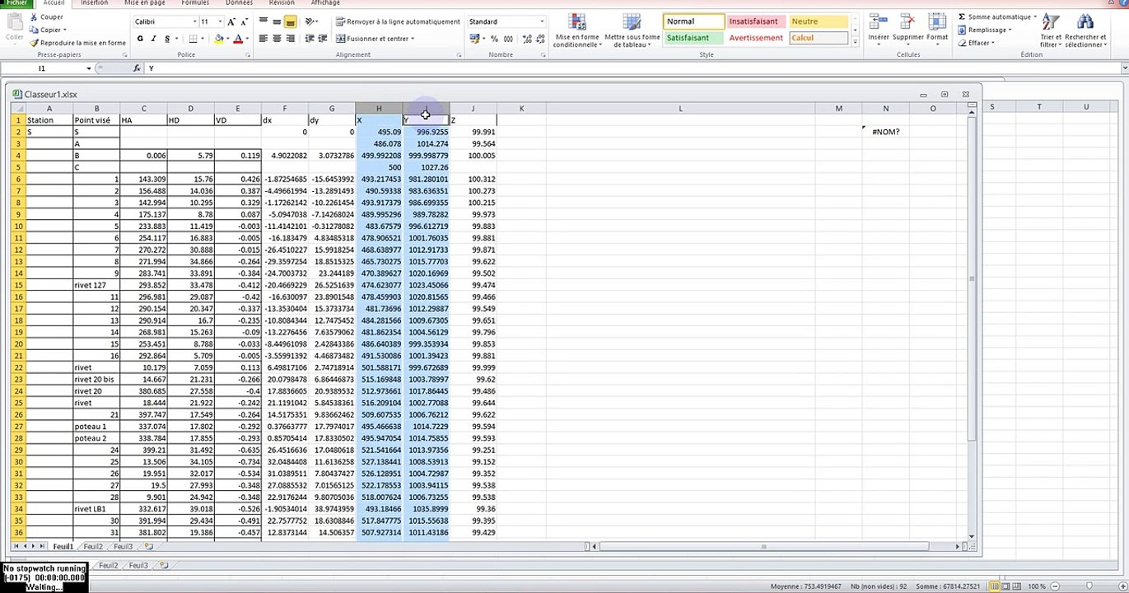Click the Remplissage fill button

[x=985, y=30]
